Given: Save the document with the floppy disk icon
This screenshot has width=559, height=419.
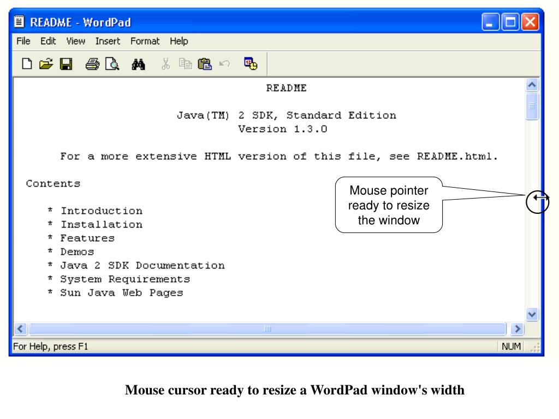Looking at the screenshot, I should coord(66,64).
